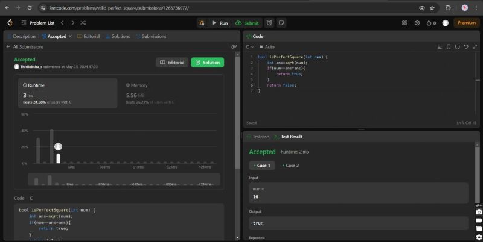Open the user profile avatar
This screenshot has width=483, height=242.
[x=446, y=23]
